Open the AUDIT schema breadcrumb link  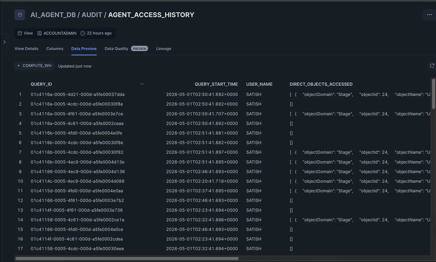tap(92, 15)
